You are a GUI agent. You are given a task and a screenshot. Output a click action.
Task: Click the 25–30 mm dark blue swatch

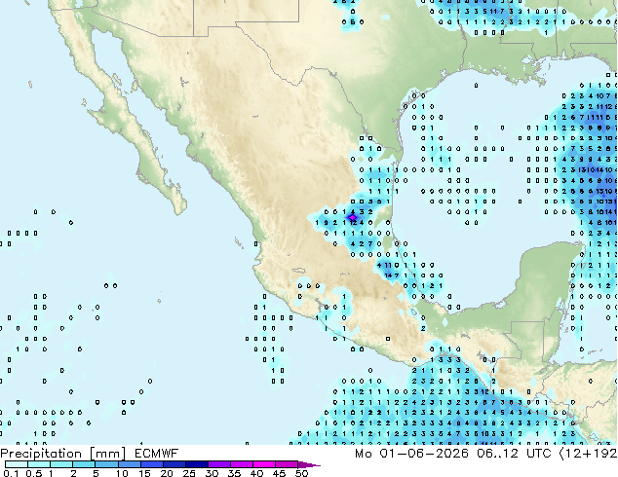click(196, 464)
